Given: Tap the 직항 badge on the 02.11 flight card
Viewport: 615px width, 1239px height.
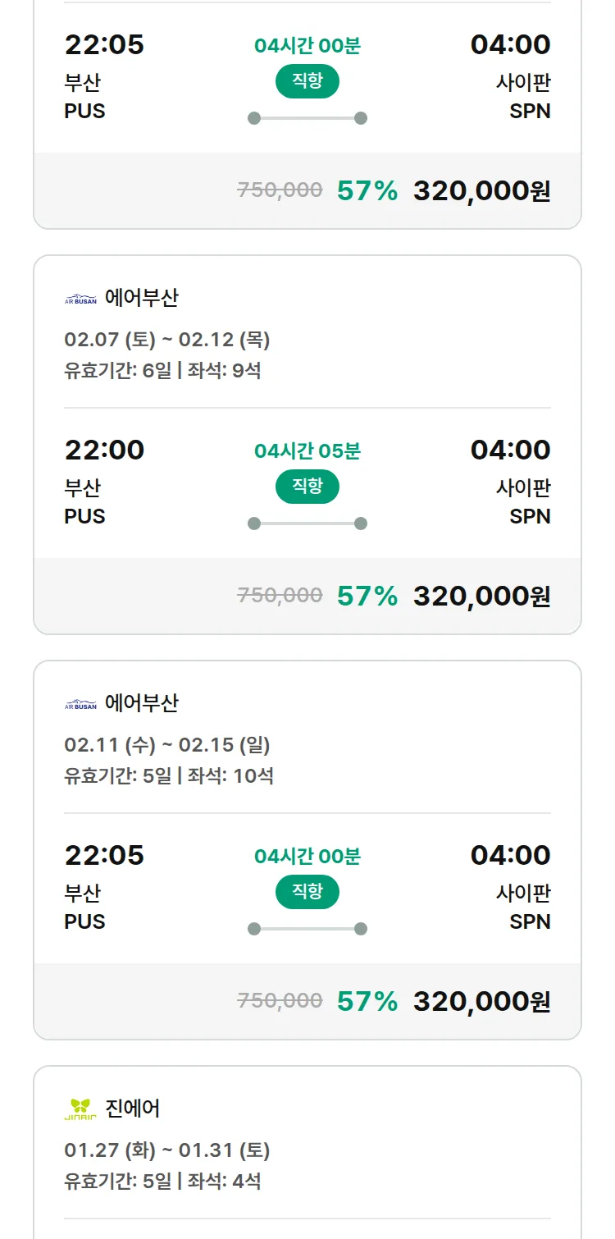Looking at the screenshot, I should [307, 892].
